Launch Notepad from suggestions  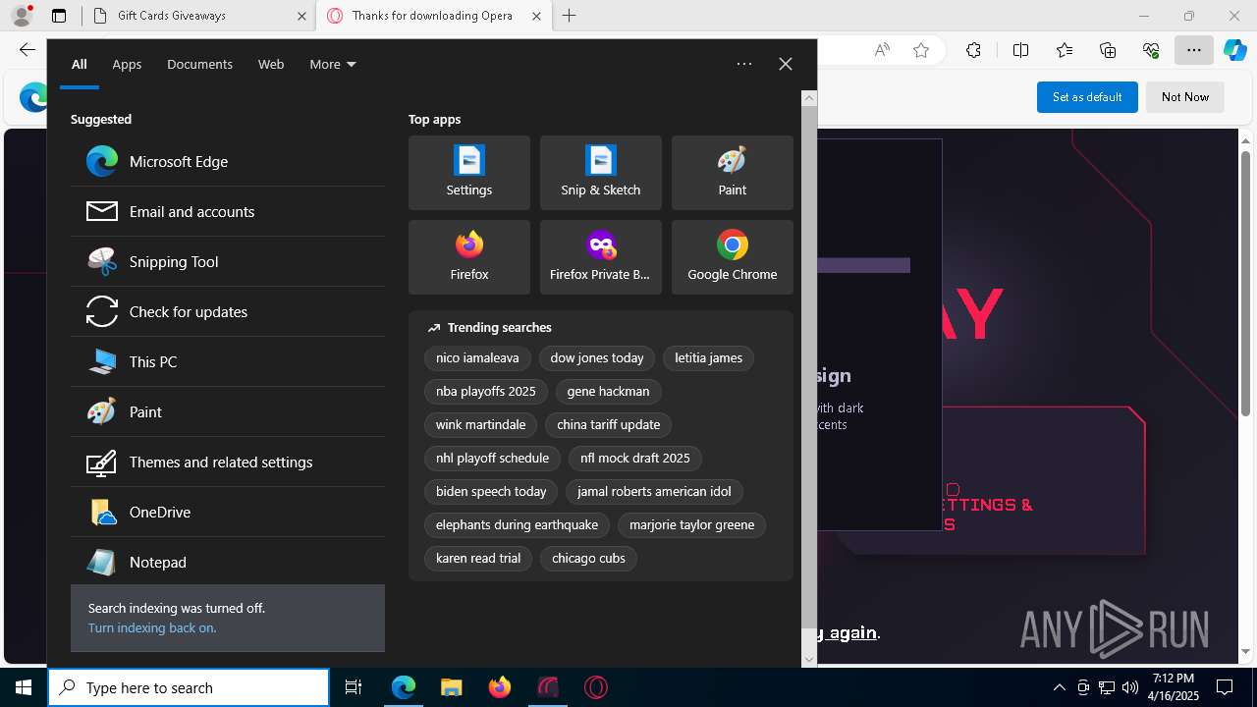tap(228, 562)
